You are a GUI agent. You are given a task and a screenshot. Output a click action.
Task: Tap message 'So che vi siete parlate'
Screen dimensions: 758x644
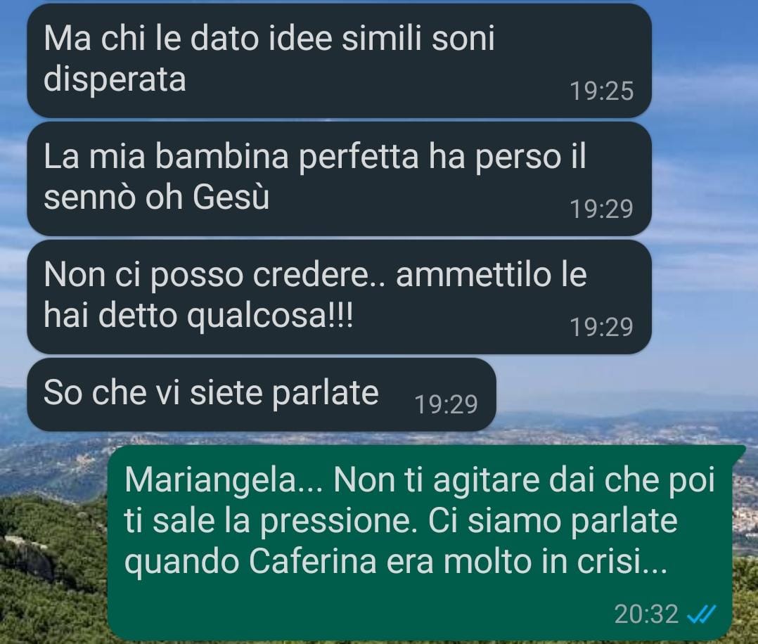(x=262, y=394)
